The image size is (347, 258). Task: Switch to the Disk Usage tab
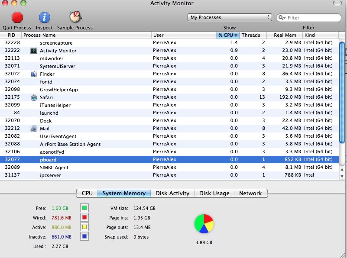pyautogui.click(x=214, y=193)
